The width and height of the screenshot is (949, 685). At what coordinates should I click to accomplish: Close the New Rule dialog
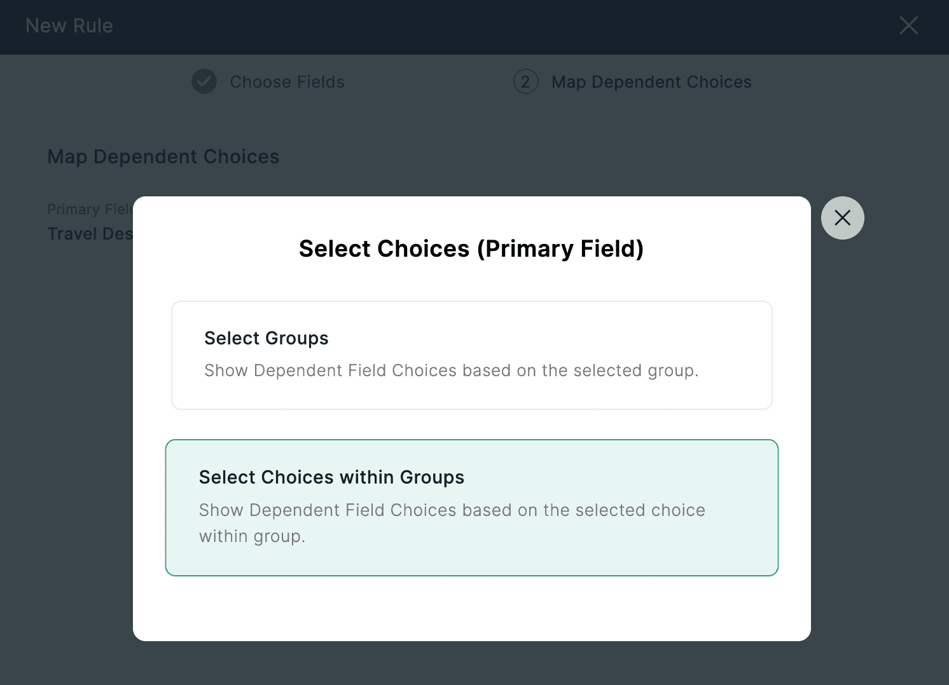click(x=908, y=25)
